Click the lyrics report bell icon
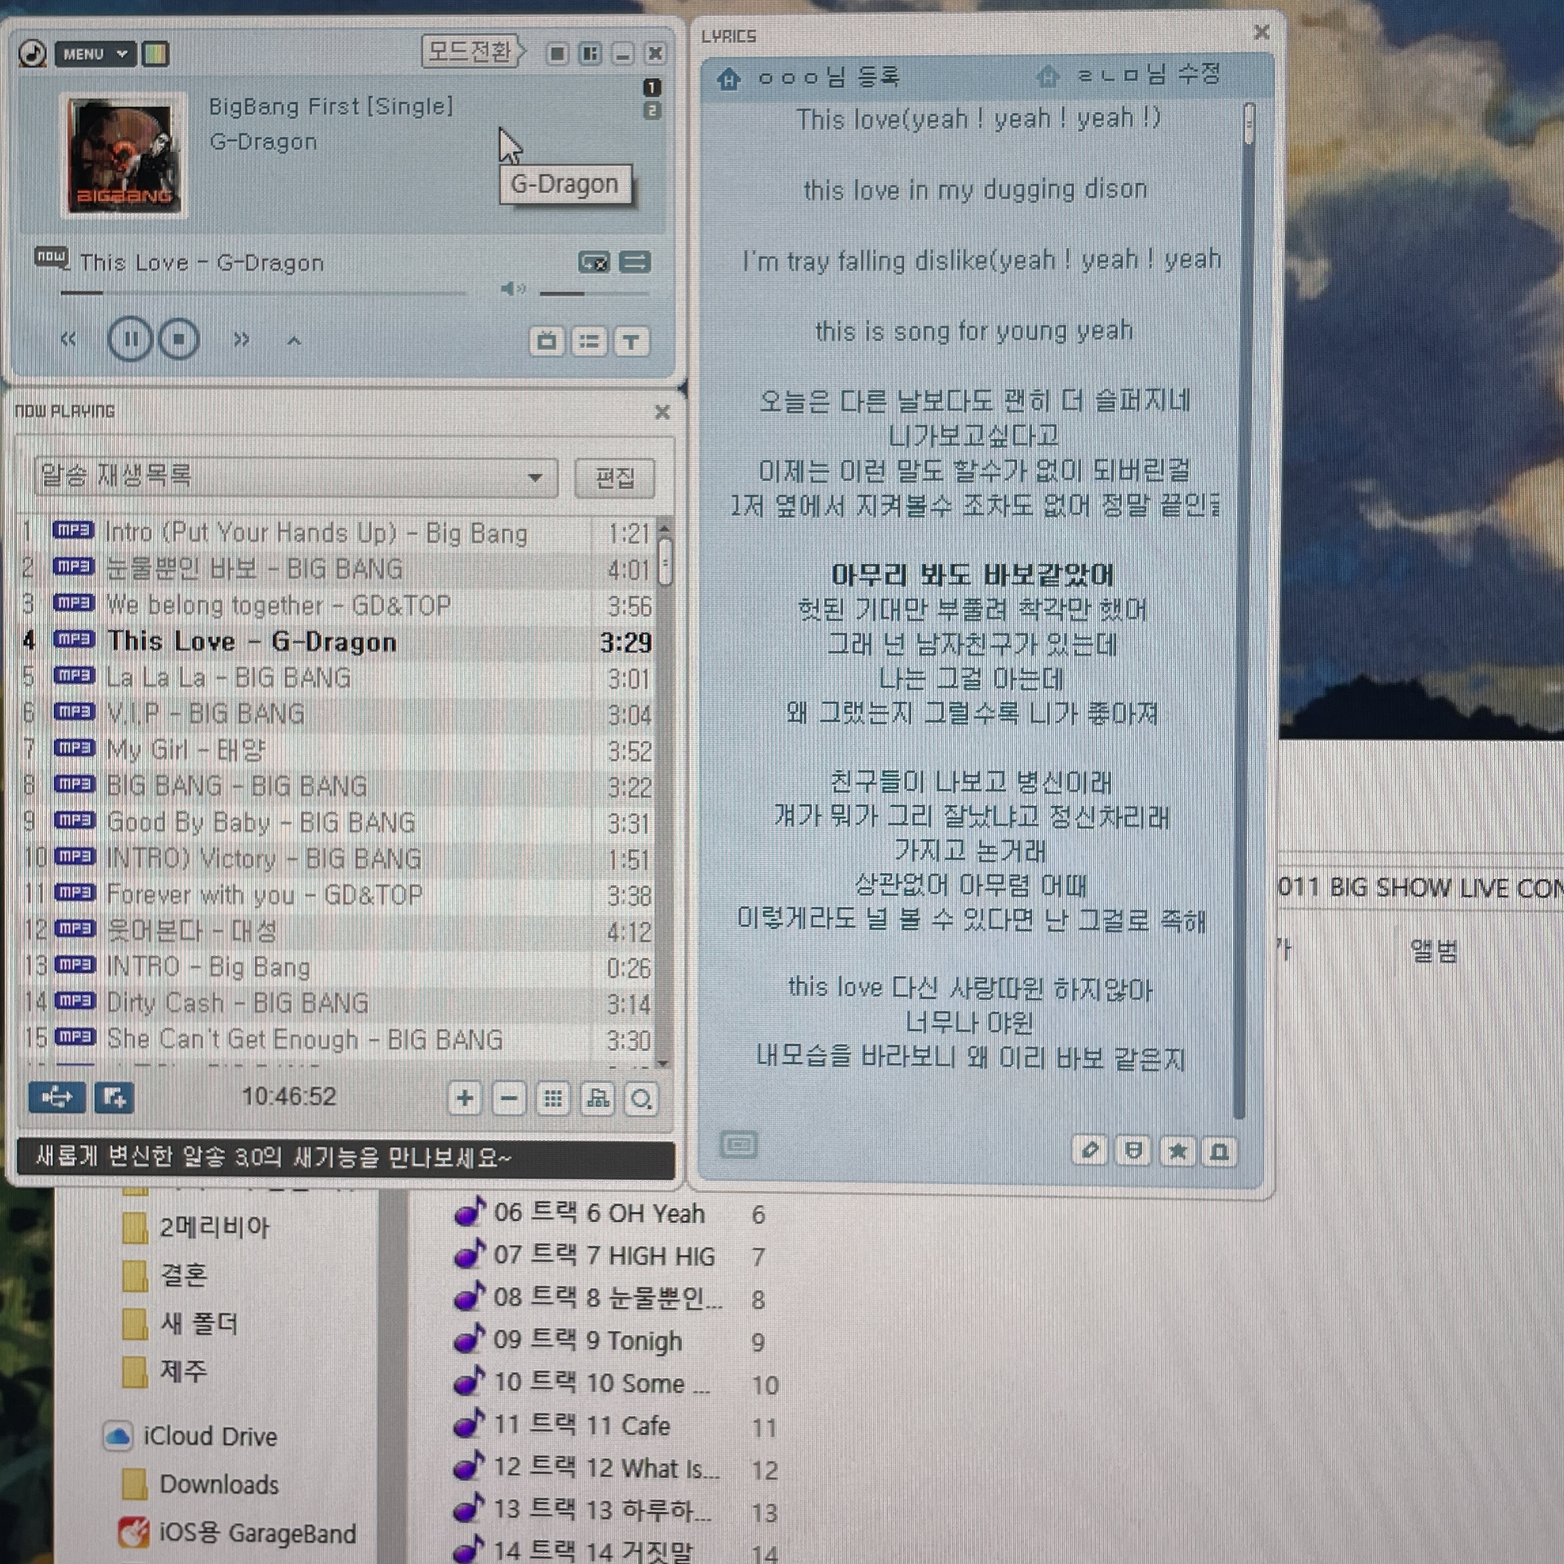This screenshot has width=1564, height=1564. click(1219, 1151)
